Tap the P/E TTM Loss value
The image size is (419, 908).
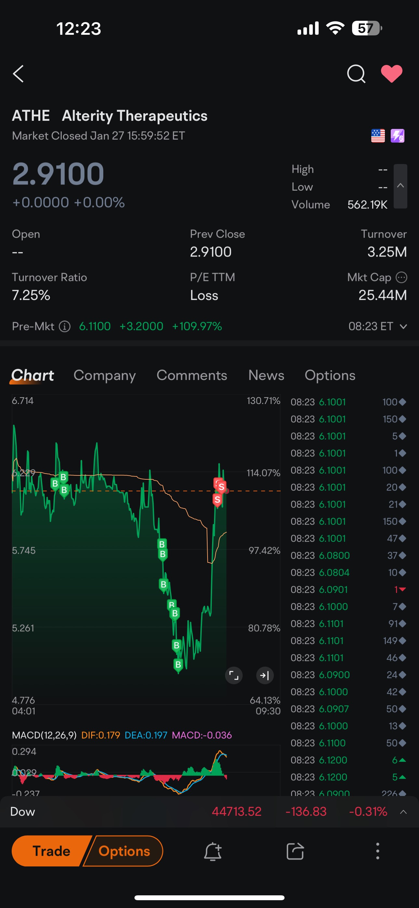click(204, 295)
